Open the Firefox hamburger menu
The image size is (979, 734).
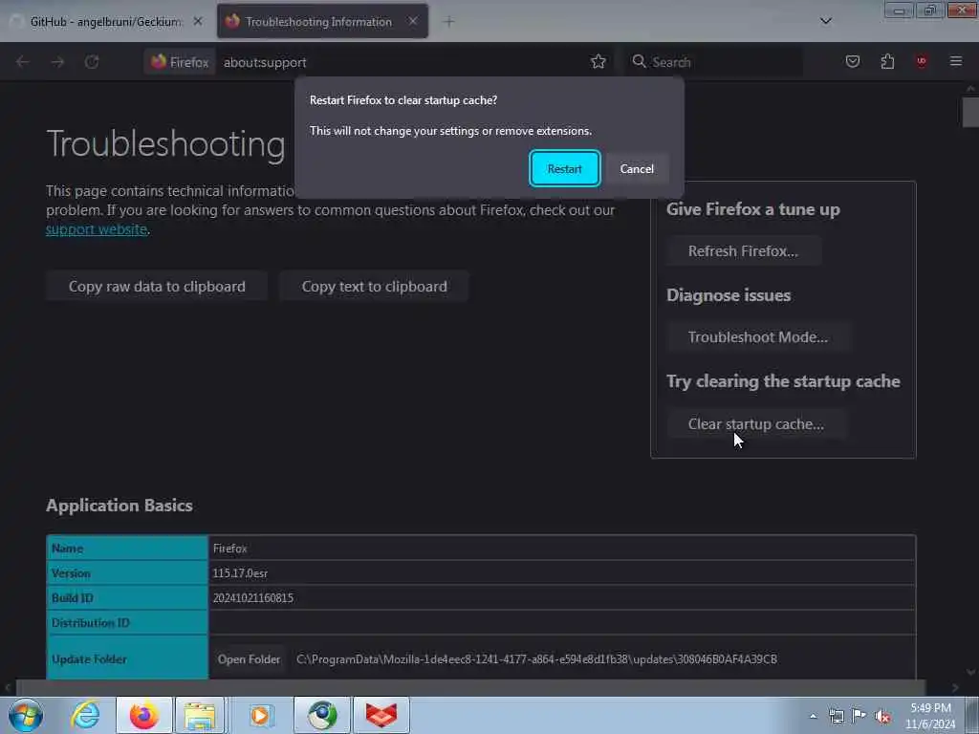click(x=956, y=61)
